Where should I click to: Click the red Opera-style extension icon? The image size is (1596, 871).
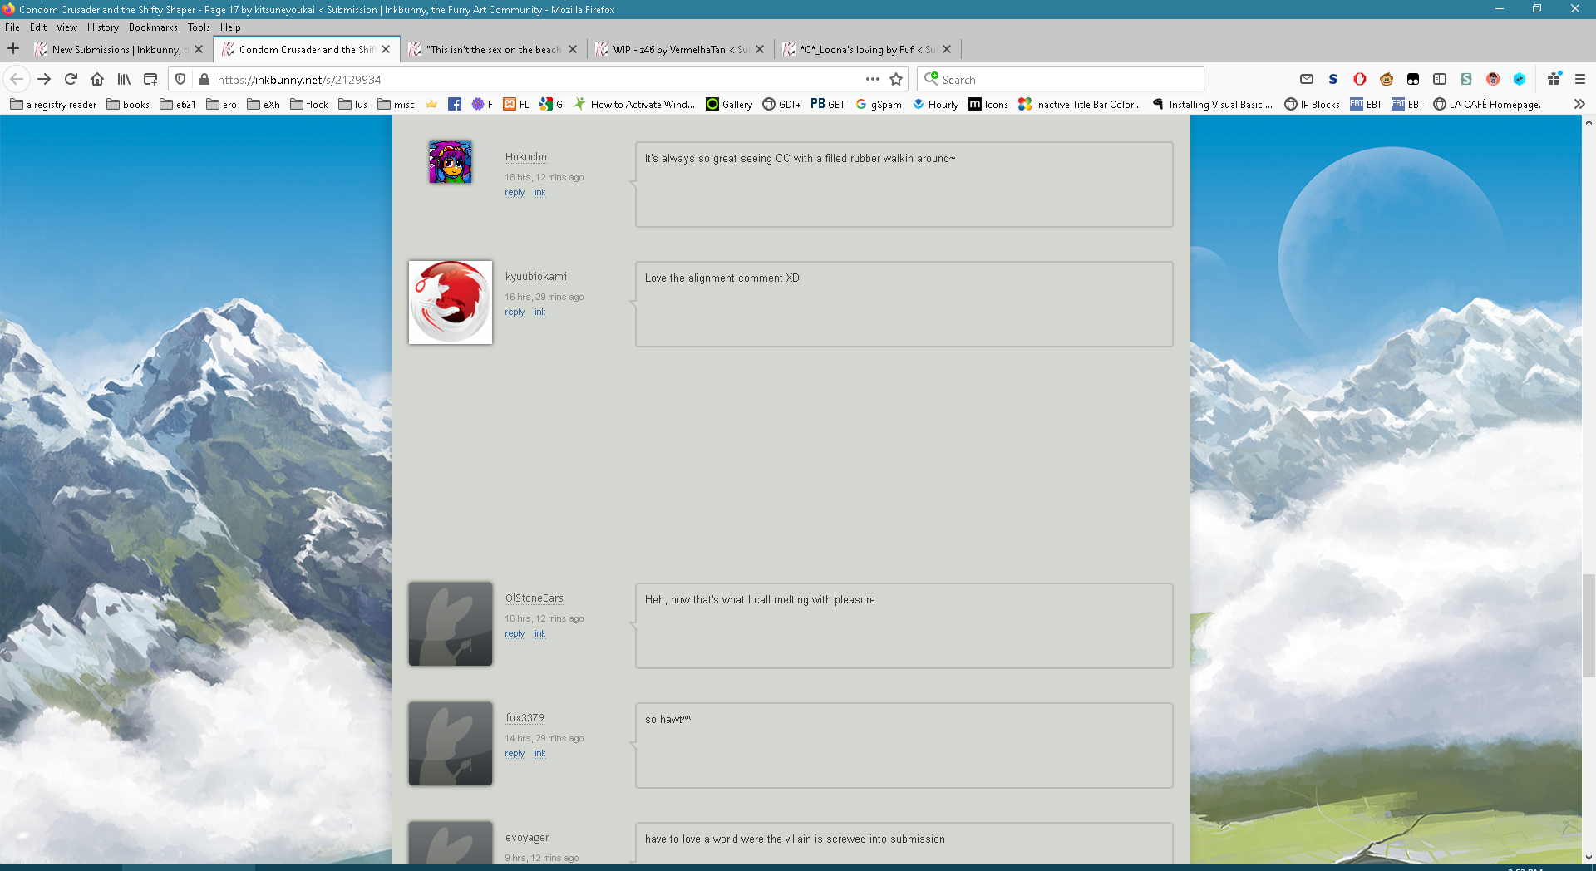pos(1360,79)
